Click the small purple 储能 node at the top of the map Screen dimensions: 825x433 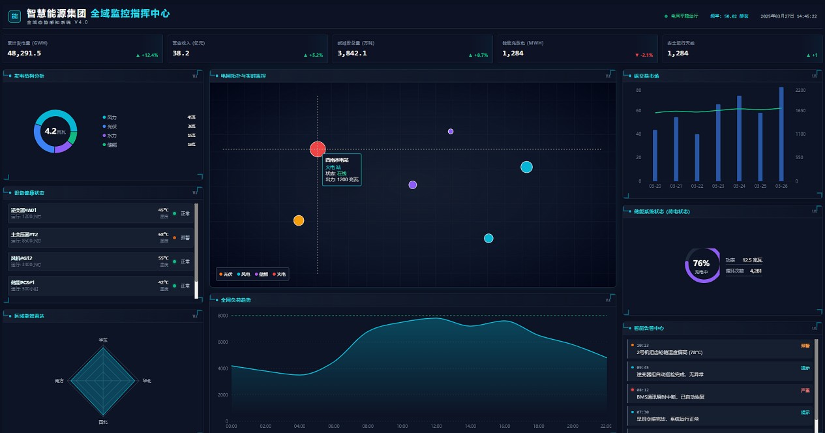(451, 132)
